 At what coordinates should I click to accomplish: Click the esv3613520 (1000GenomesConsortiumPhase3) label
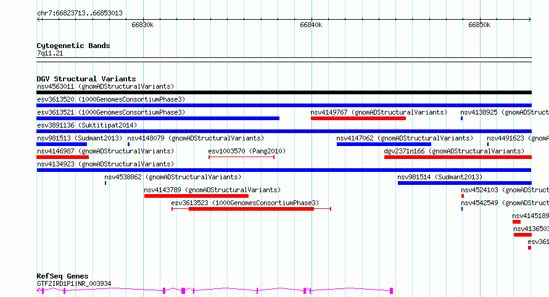[x=111, y=99]
